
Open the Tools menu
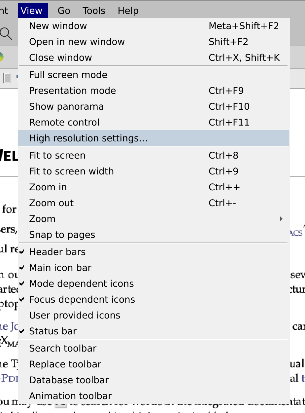pyautogui.click(x=93, y=10)
